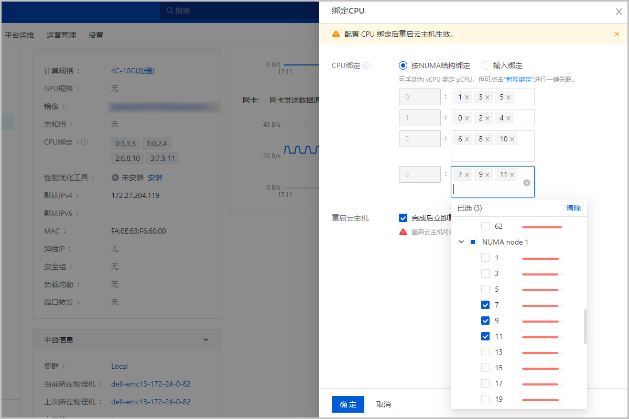The image size is (629, 419).
Task: Click the usage bar for pCPU 62
Action: [543, 227]
